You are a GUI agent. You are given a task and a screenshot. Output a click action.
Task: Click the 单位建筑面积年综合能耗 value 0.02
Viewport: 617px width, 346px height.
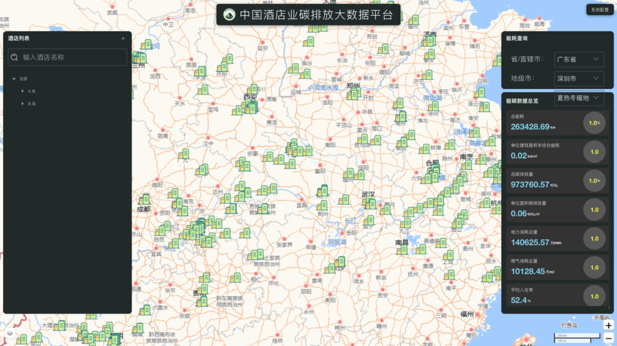(x=519, y=156)
